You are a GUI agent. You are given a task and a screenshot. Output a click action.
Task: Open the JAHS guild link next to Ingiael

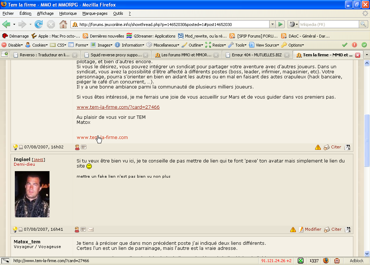38,160
